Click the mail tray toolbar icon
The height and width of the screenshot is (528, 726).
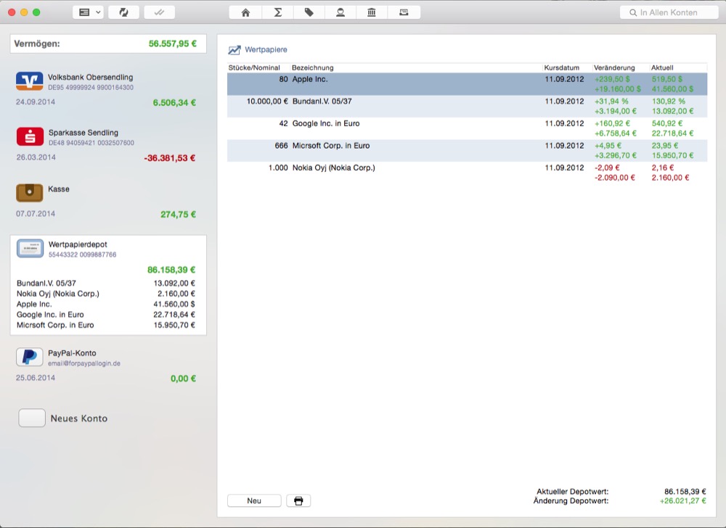click(x=404, y=12)
